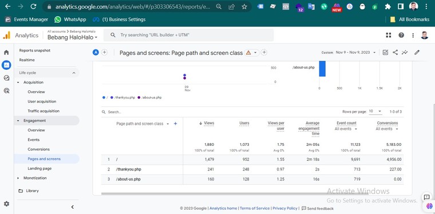The width and height of the screenshot is (435, 214).
Task: Open the Advertising icon in left rail
Action: tap(6, 90)
